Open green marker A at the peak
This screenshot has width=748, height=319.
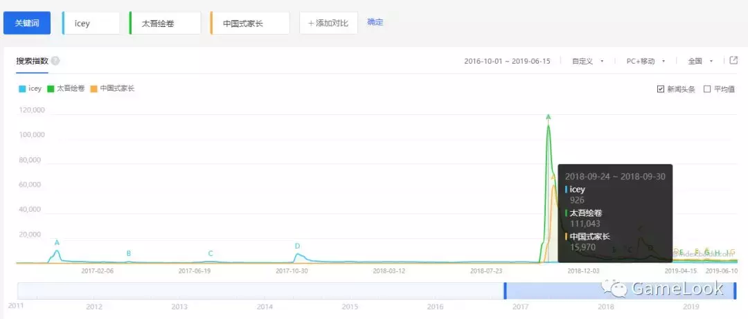tap(548, 117)
